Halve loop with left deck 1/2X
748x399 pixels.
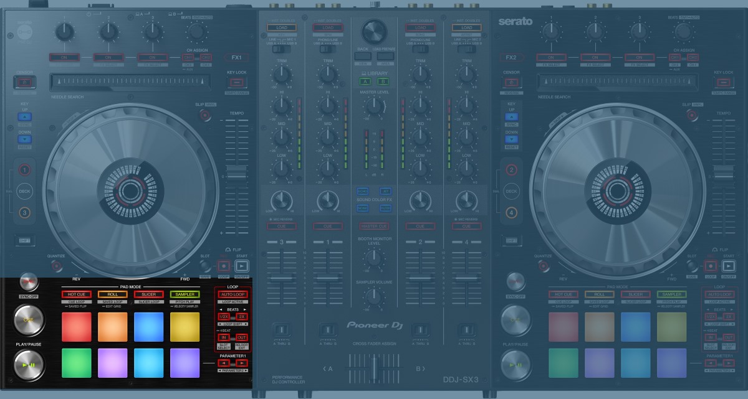pyautogui.click(x=224, y=317)
